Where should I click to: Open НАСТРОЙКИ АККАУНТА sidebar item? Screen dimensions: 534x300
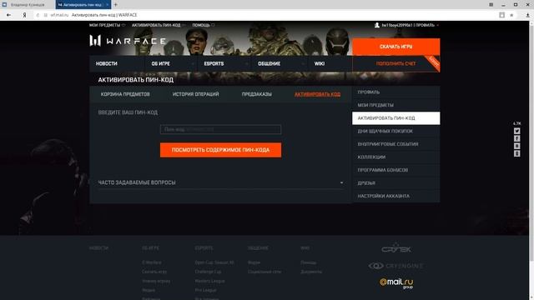click(396, 196)
